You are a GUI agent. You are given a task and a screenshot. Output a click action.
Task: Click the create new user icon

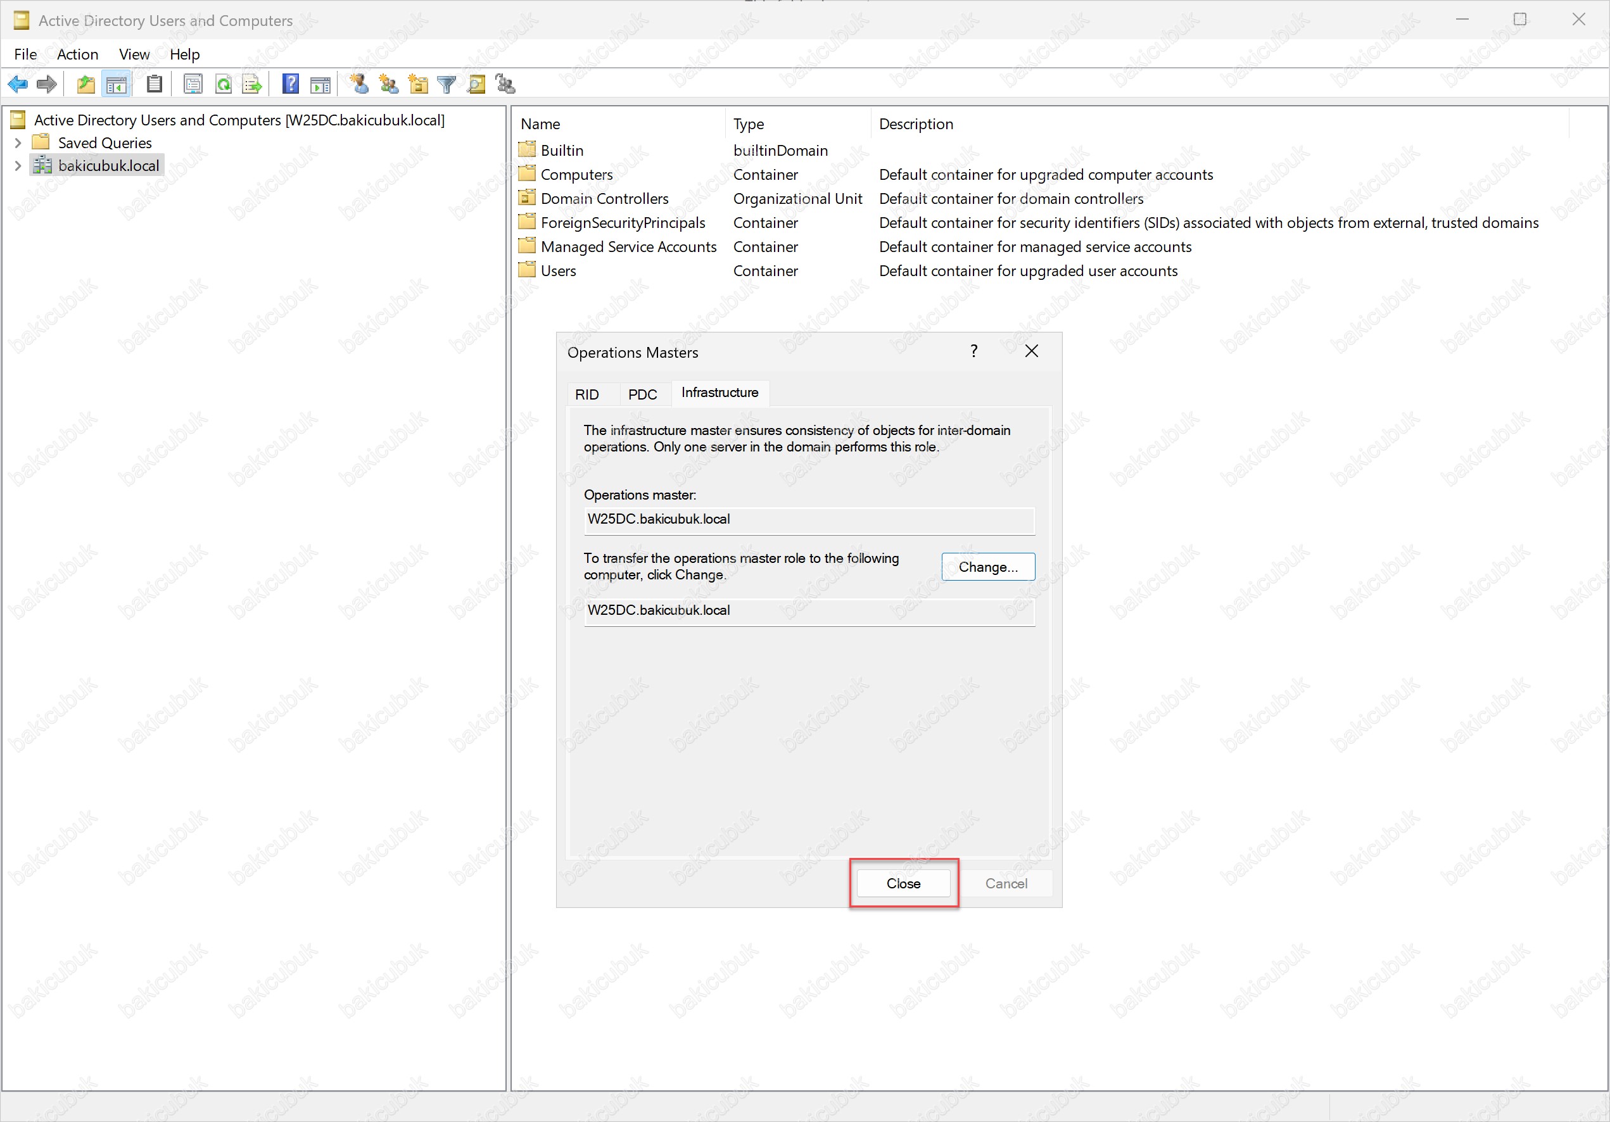click(360, 85)
